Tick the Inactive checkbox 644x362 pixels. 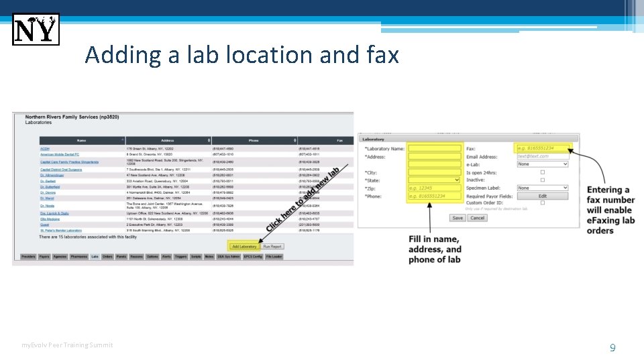pos(543,180)
